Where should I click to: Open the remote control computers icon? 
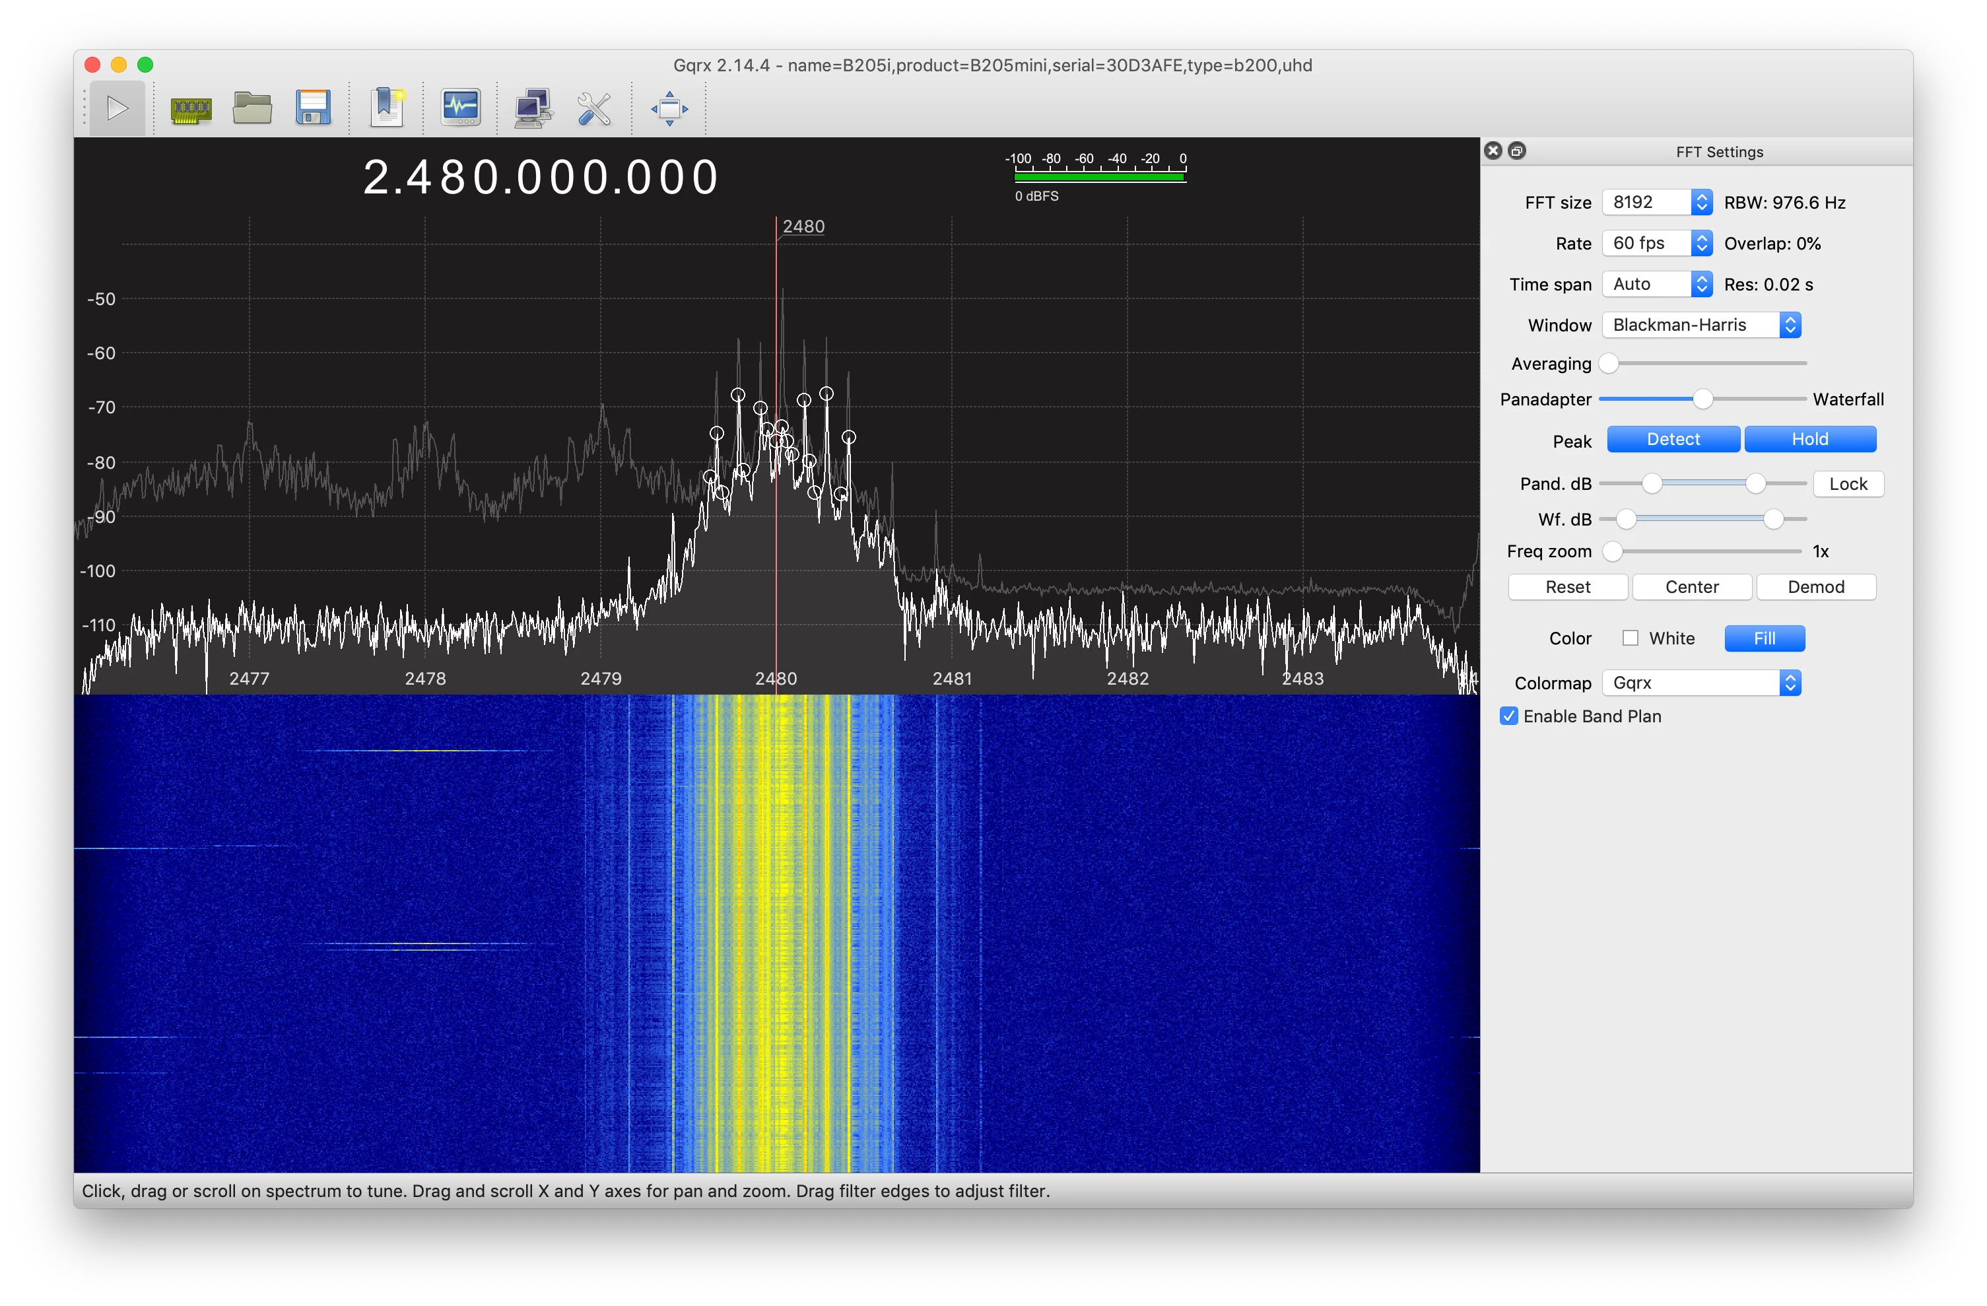[x=533, y=108]
